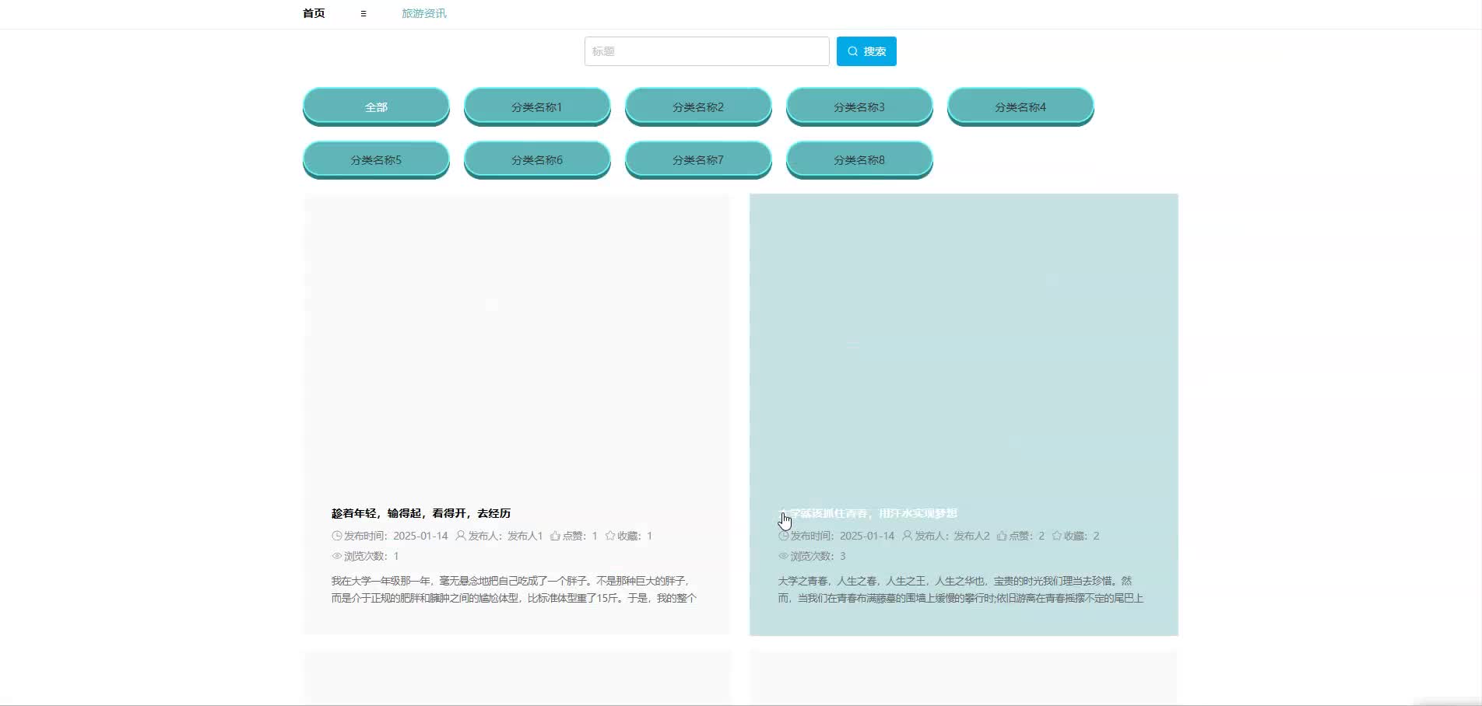This screenshot has width=1482, height=706.
Task: Click the user icon next to 发布人1
Action: point(461,536)
